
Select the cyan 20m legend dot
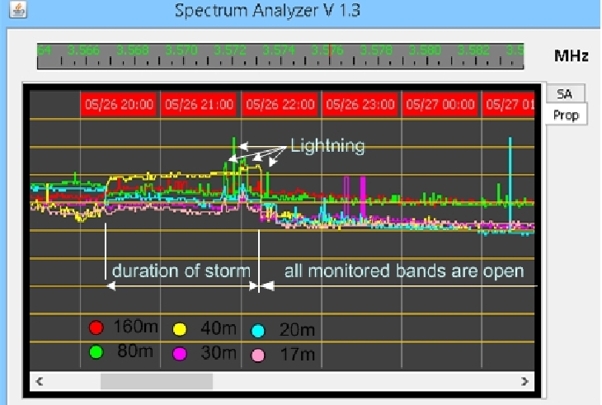[257, 330]
